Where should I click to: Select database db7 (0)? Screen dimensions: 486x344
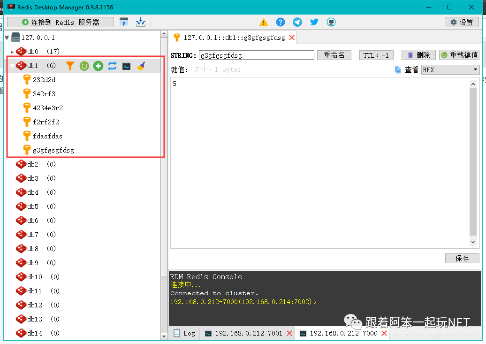[42, 235]
